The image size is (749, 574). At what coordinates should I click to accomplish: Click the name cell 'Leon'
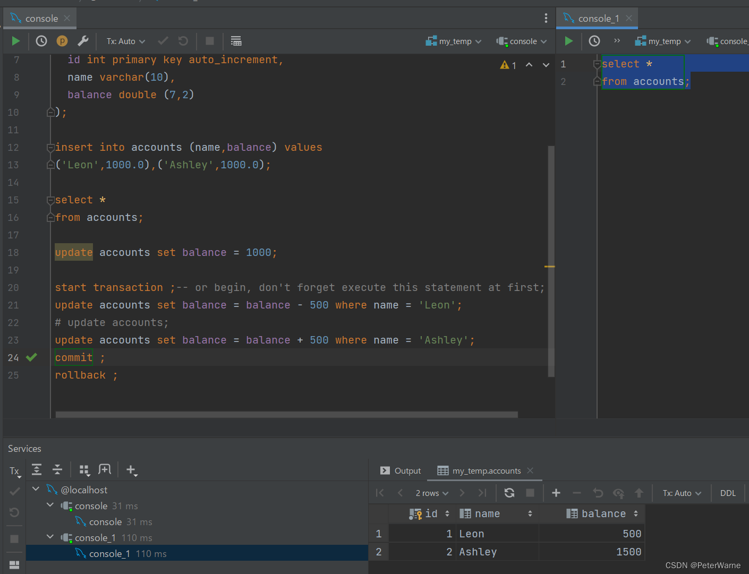pos(497,534)
